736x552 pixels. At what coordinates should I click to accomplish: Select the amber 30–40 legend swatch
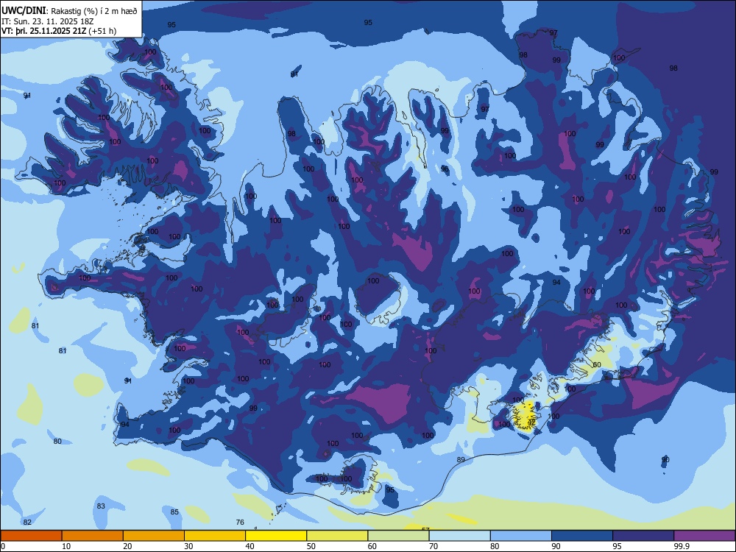tap(215, 536)
